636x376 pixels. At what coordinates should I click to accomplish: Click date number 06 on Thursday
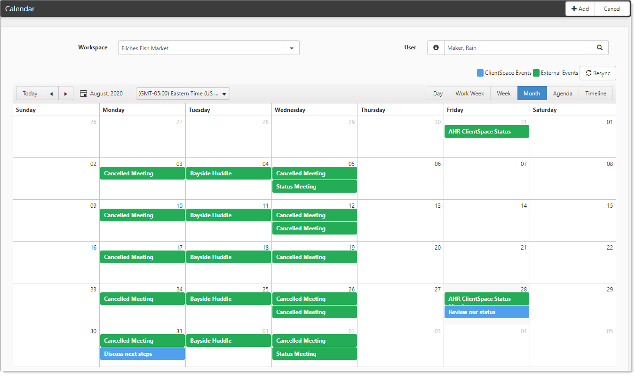pyautogui.click(x=437, y=164)
